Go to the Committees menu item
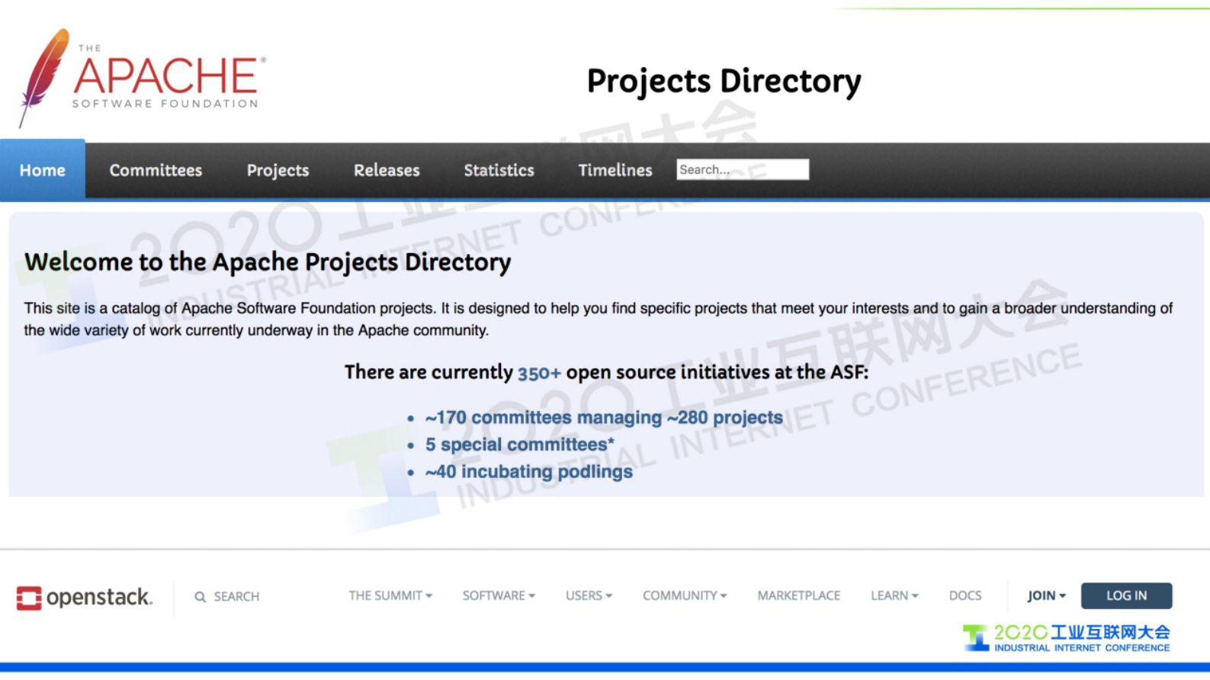Screen dimensions: 1210x680 click(x=156, y=170)
